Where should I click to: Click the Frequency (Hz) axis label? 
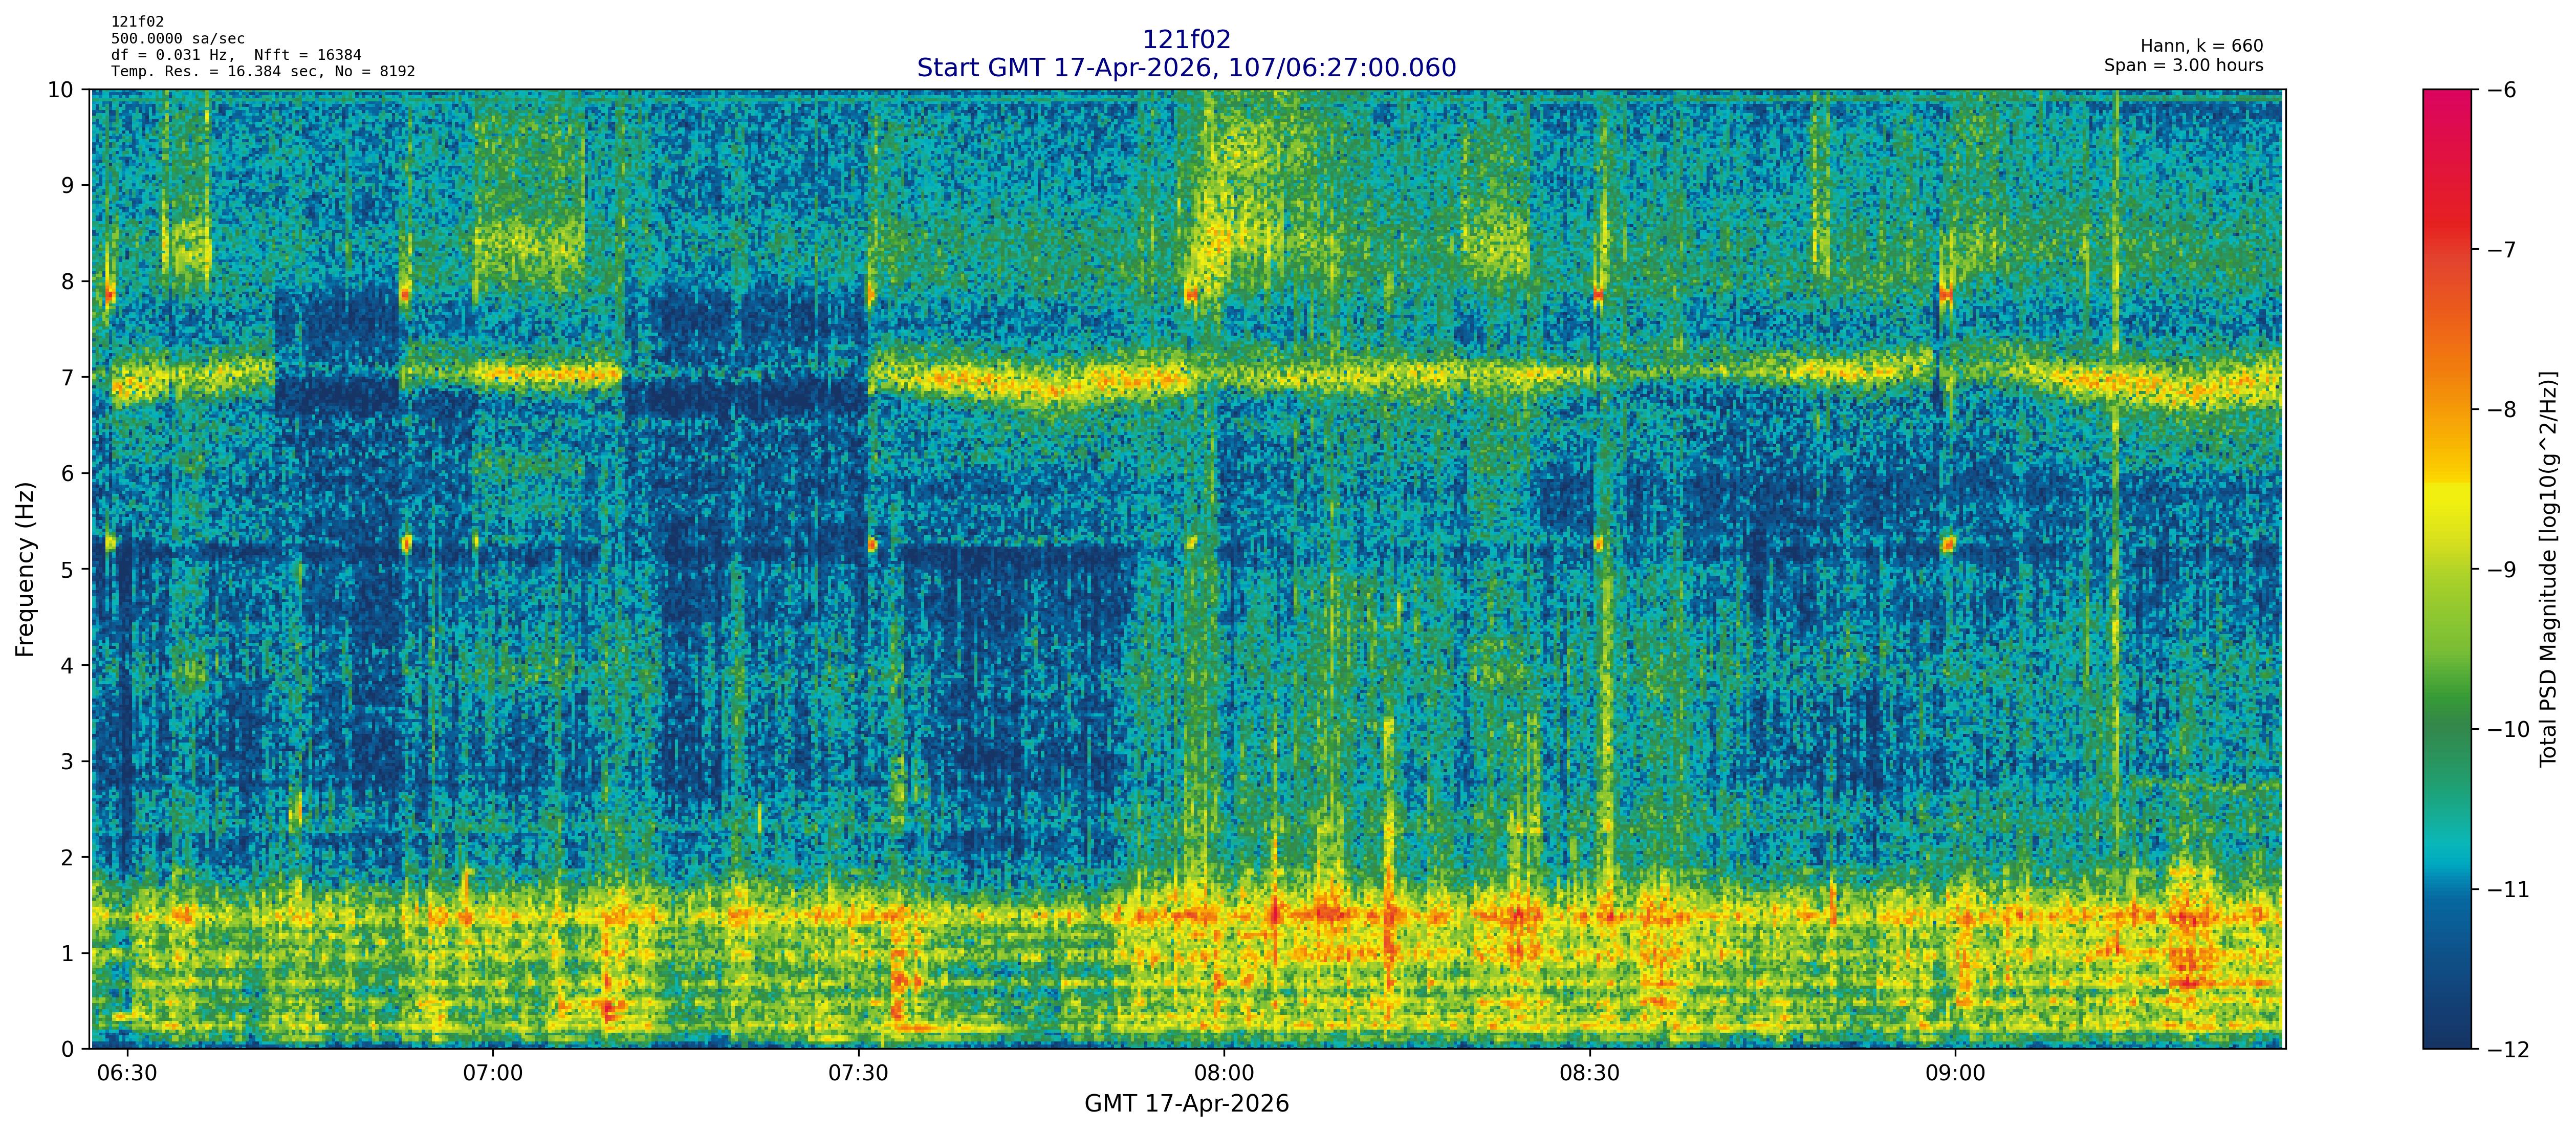tap(25, 569)
